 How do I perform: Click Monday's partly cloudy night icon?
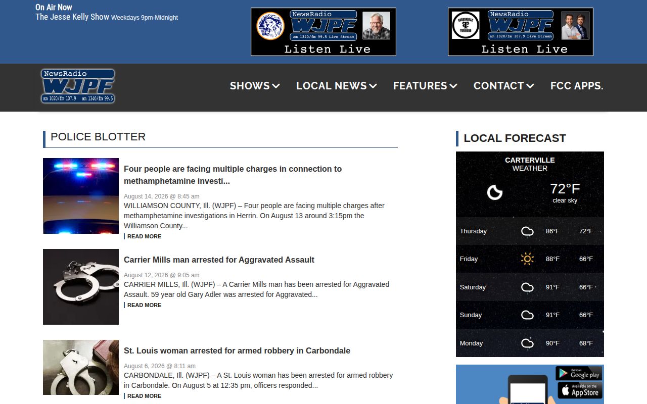(527, 343)
